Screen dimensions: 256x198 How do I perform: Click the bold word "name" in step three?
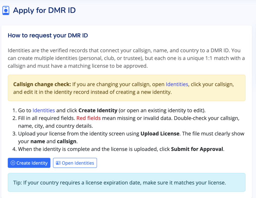(x=38, y=141)
